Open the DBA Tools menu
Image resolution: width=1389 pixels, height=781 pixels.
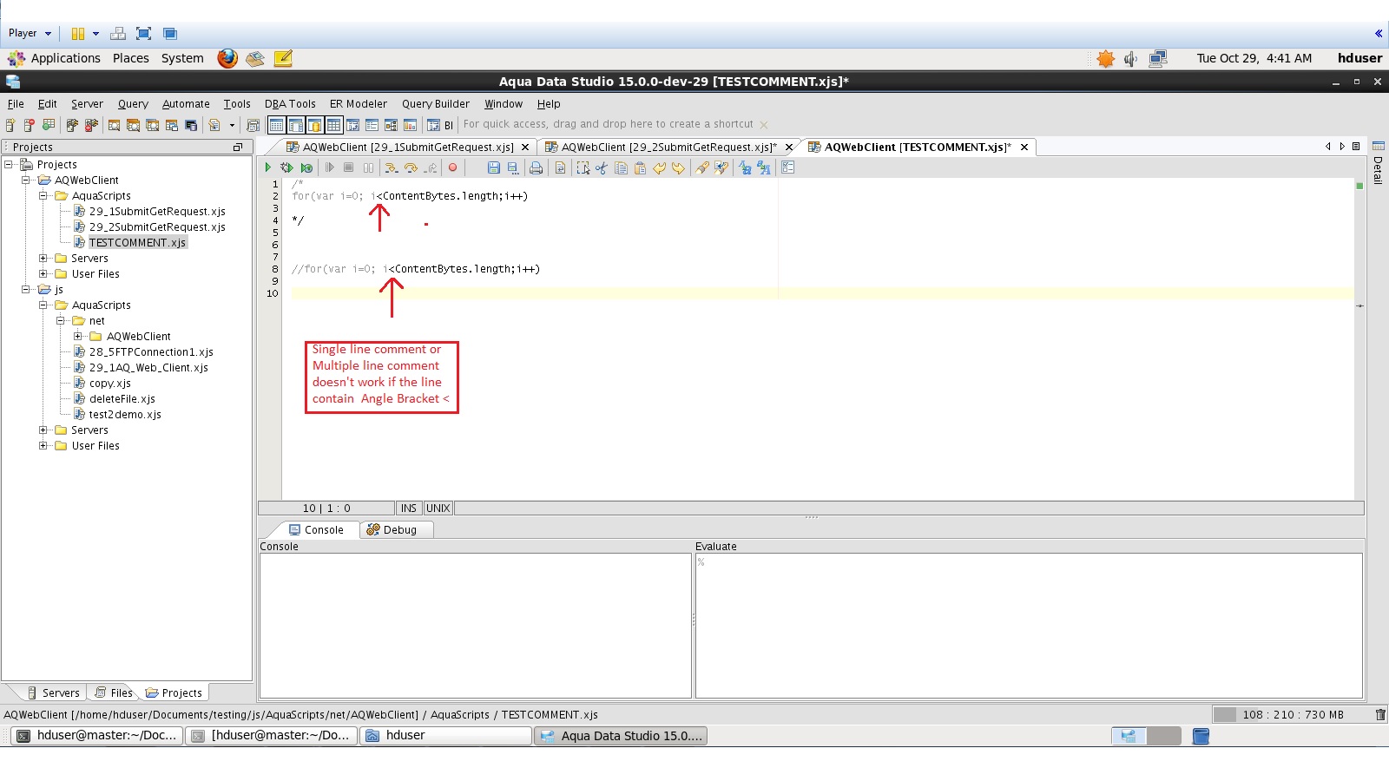[290, 103]
